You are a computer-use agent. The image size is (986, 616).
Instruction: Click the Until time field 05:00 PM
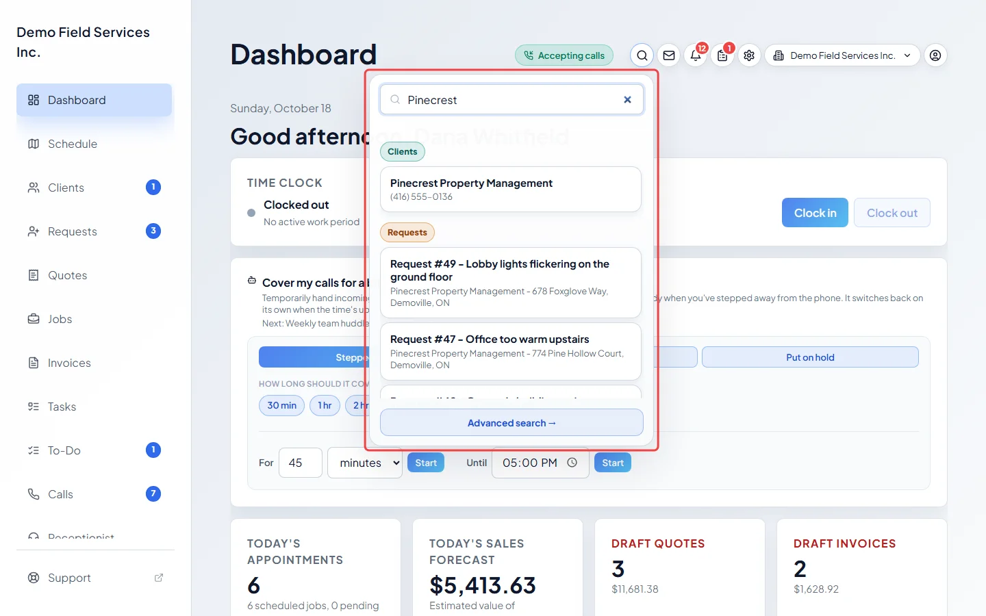pyautogui.click(x=540, y=463)
